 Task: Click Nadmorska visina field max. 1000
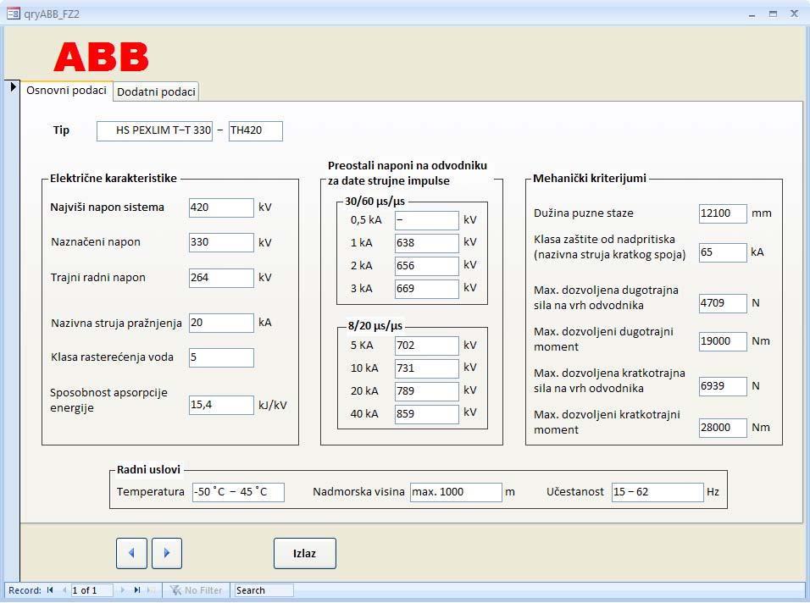click(x=456, y=492)
